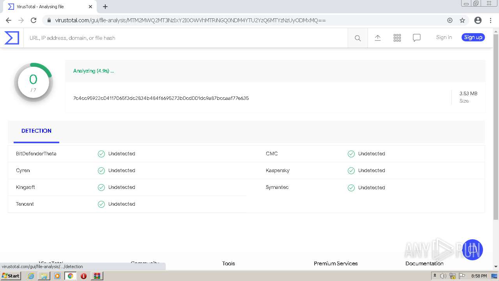Reload the page

pyautogui.click(x=34, y=20)
